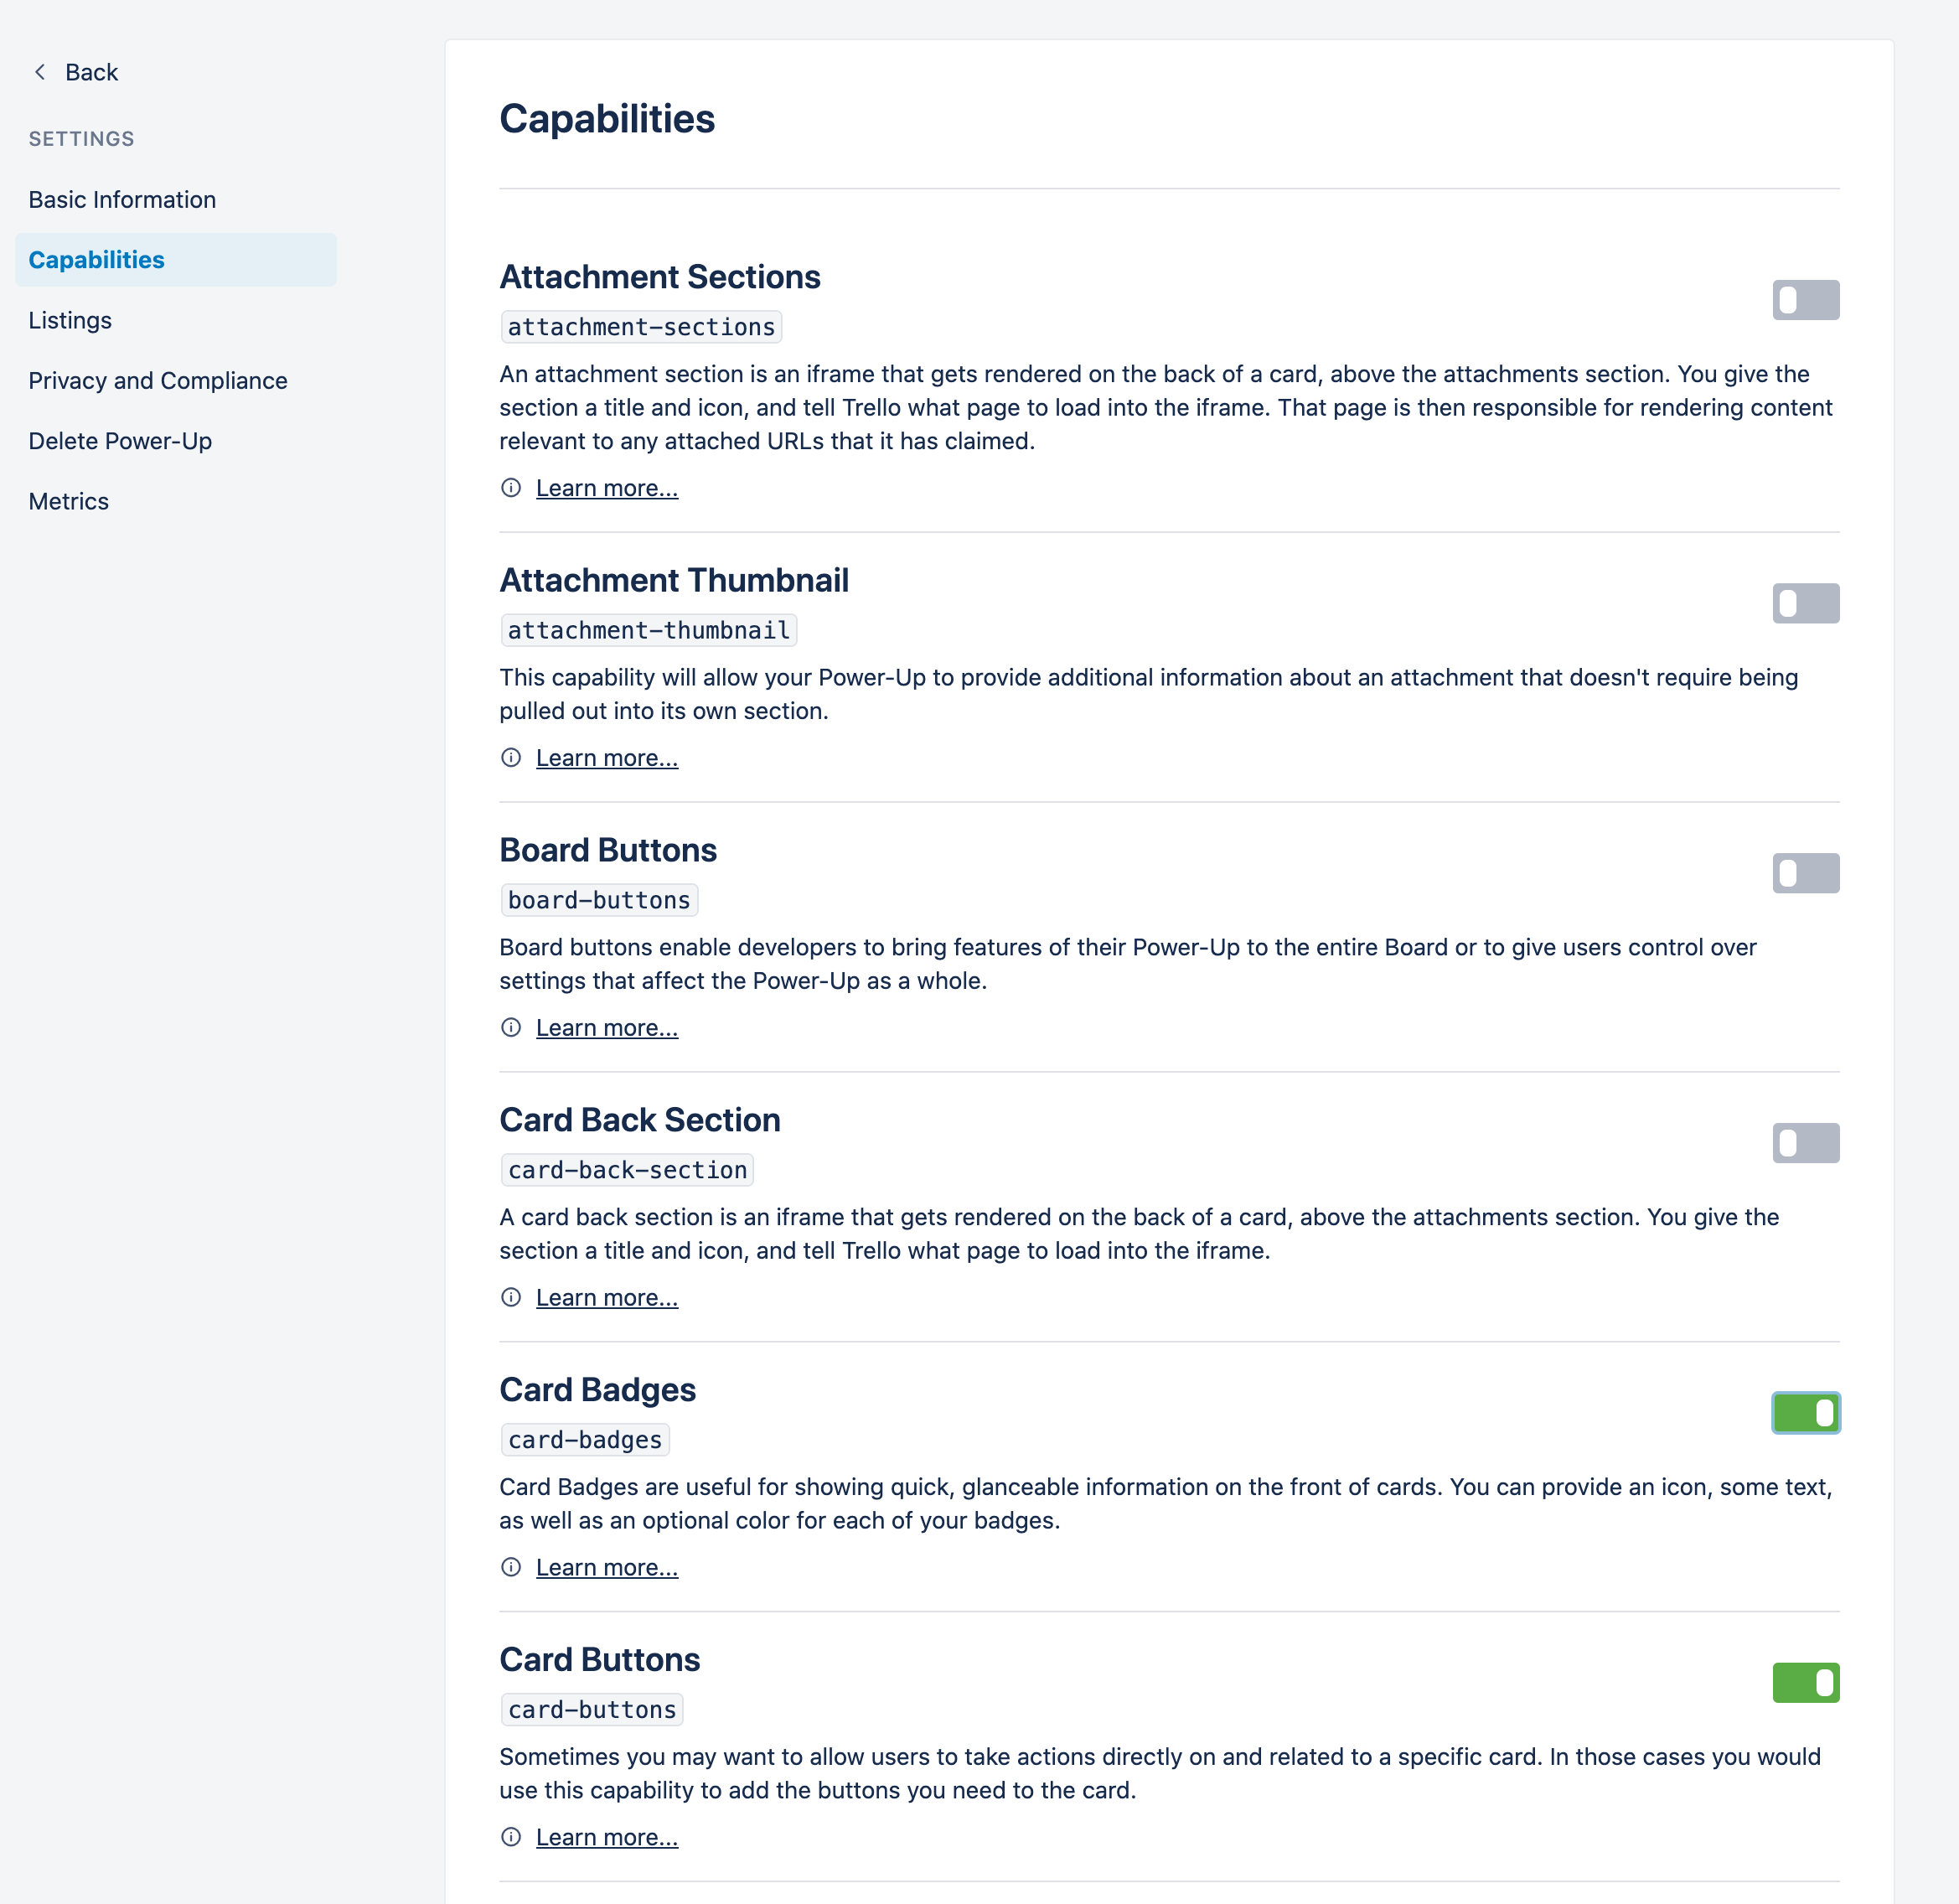This screenshot has height=1904, width=1959.
Task: Turn on Attachment Thumbnail toggle
Action: point(1806,604)
